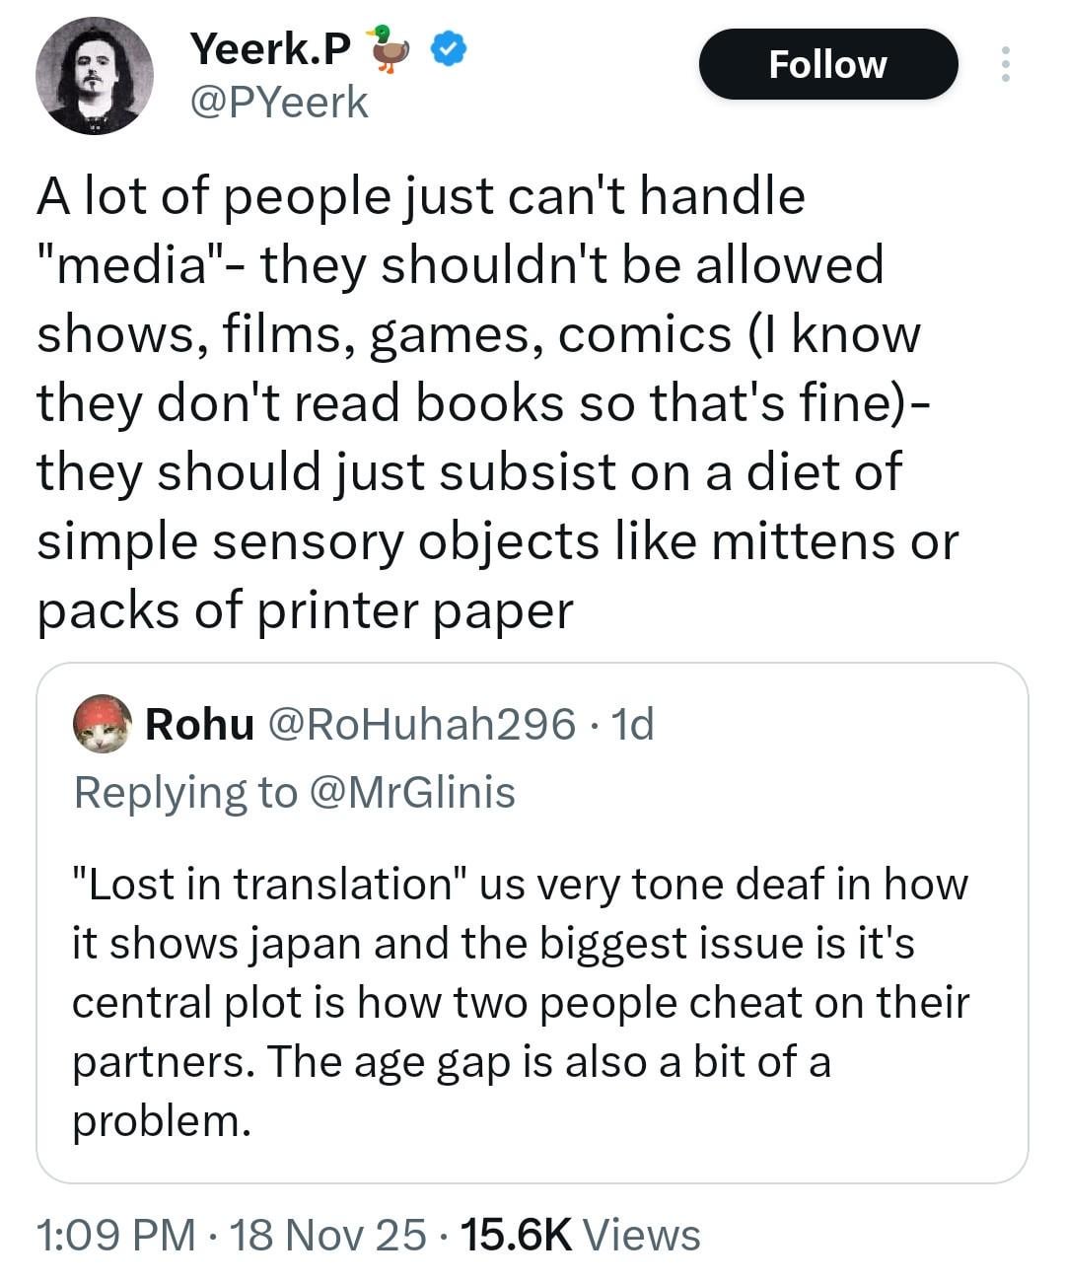Open Rohu's cat avatar
Image resolution: width=1065 pixels, height=1282 pixels.
pyautogui.click(x=103, y=724)
